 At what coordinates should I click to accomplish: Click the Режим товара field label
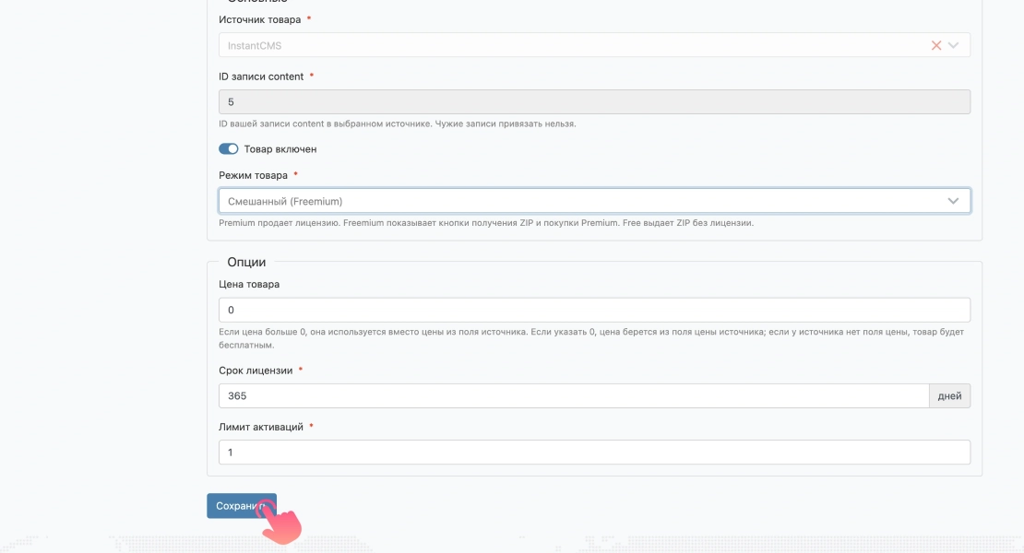(x=253, y=175)
